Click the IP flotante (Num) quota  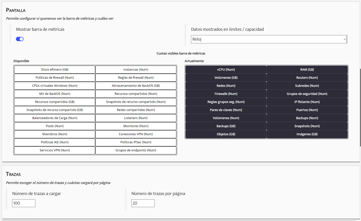pyautogui.click(x=307, y=102)
